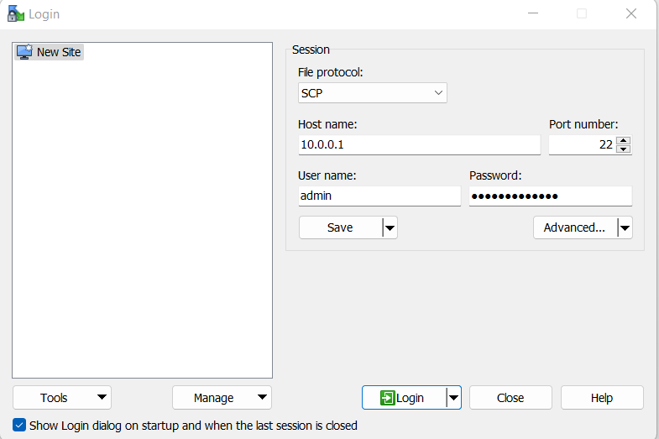The width and height of the screenshot is (659, 439).
Task: Focus the User name field
Action: pyautogui.click(x=379, y=196)
